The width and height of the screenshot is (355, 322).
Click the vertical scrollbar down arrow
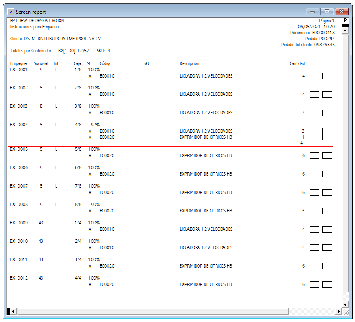click(345, 304)
